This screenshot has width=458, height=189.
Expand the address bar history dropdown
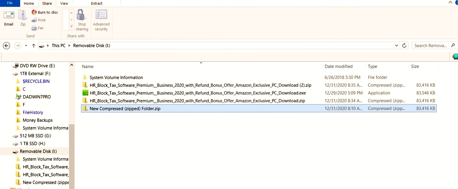(x=397, y=46)
